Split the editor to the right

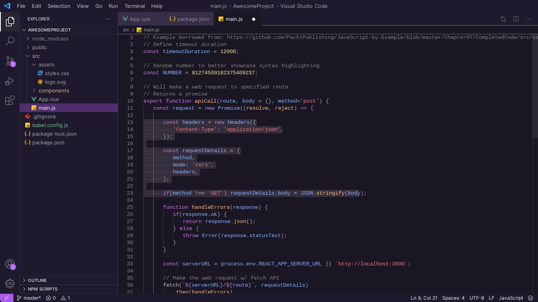coord(516,19)
